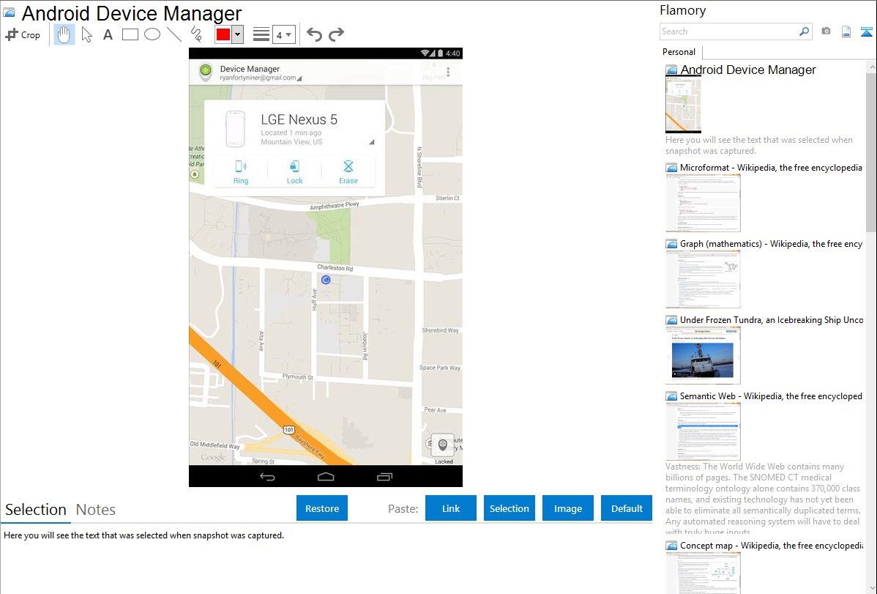This screenshot has height=594, width=877.
Task: Activate the hand pan tool
Action: (x=64, y=34)
